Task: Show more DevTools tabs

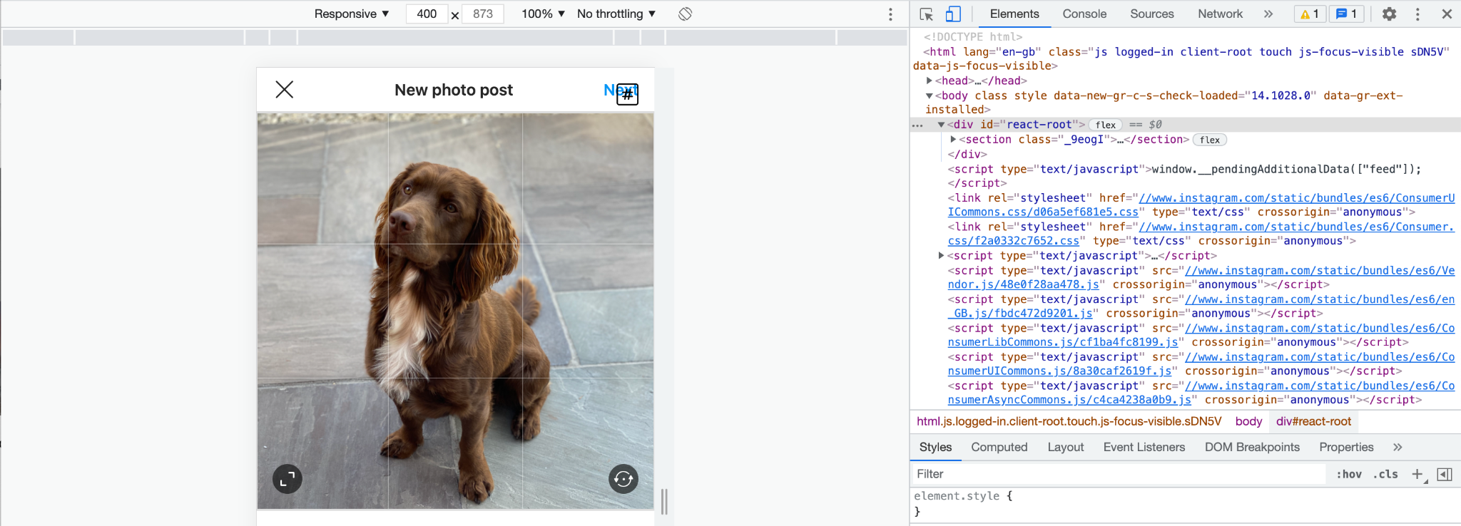Action: coord(1268,14)
